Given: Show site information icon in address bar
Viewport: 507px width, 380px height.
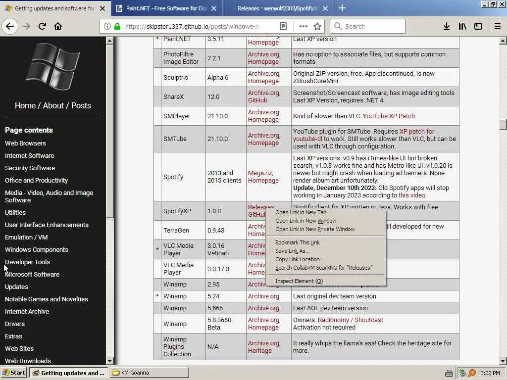Looking at the screenshot, I should point(107,26).
